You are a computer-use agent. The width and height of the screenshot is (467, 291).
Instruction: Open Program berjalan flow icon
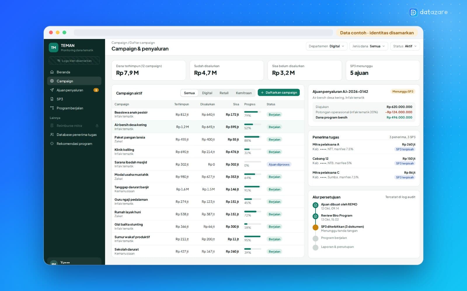52,108
